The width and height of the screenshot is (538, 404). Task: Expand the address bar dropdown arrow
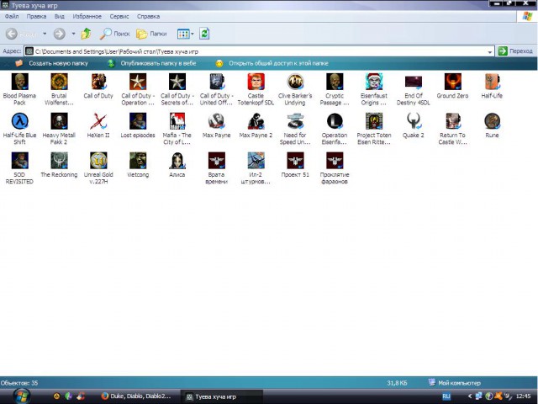point(490,52)
